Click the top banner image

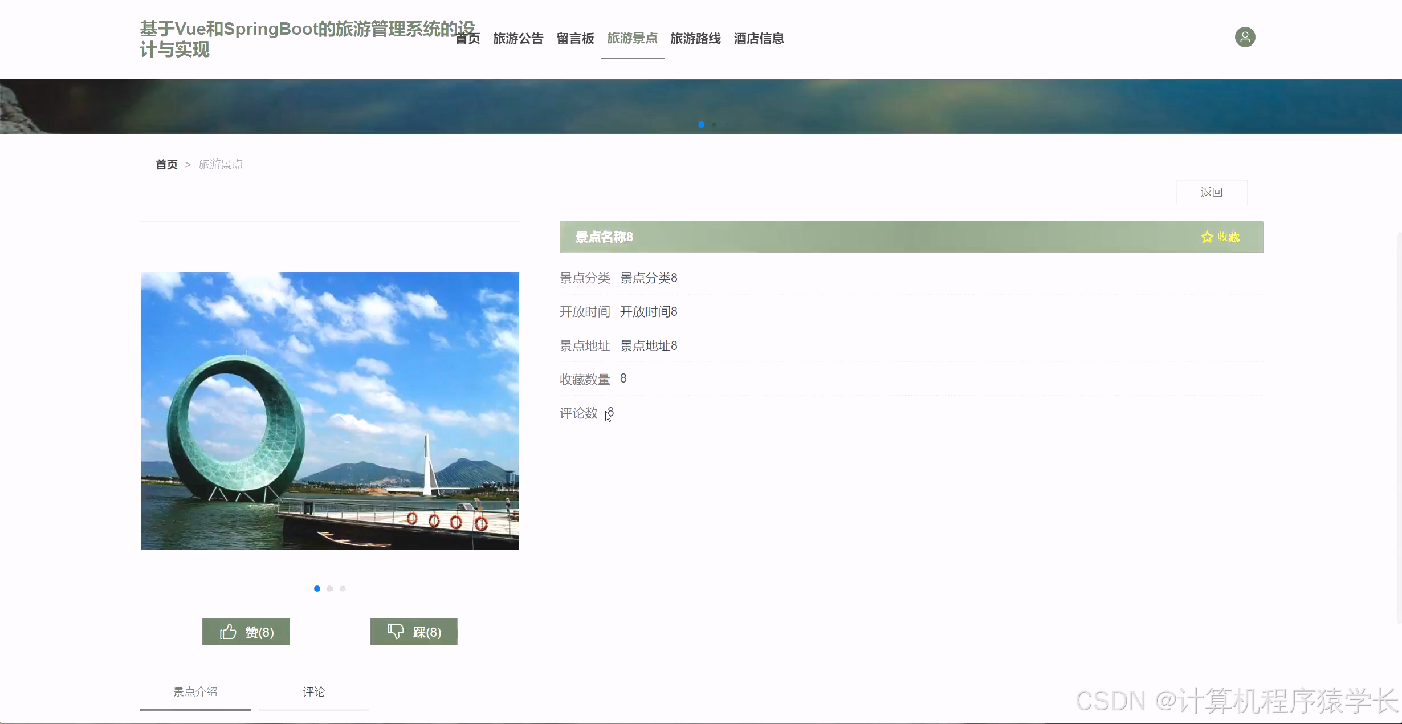pyautogui.click(x=701, y=107)
